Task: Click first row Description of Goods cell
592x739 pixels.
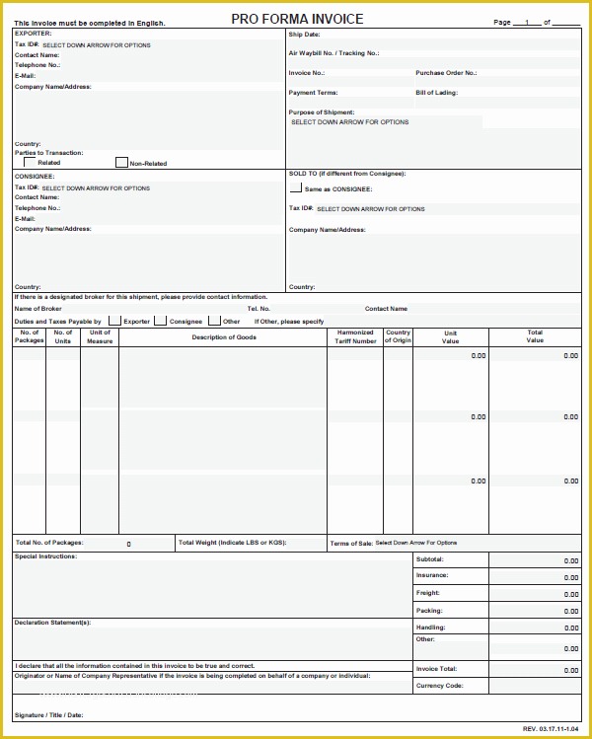Action: pyautogui.click(x=223, y=377)
